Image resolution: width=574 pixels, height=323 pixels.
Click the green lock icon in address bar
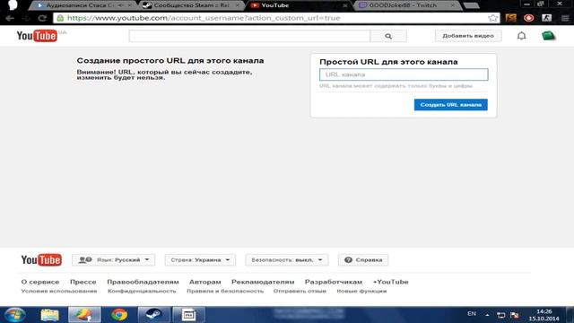[60, 18]
